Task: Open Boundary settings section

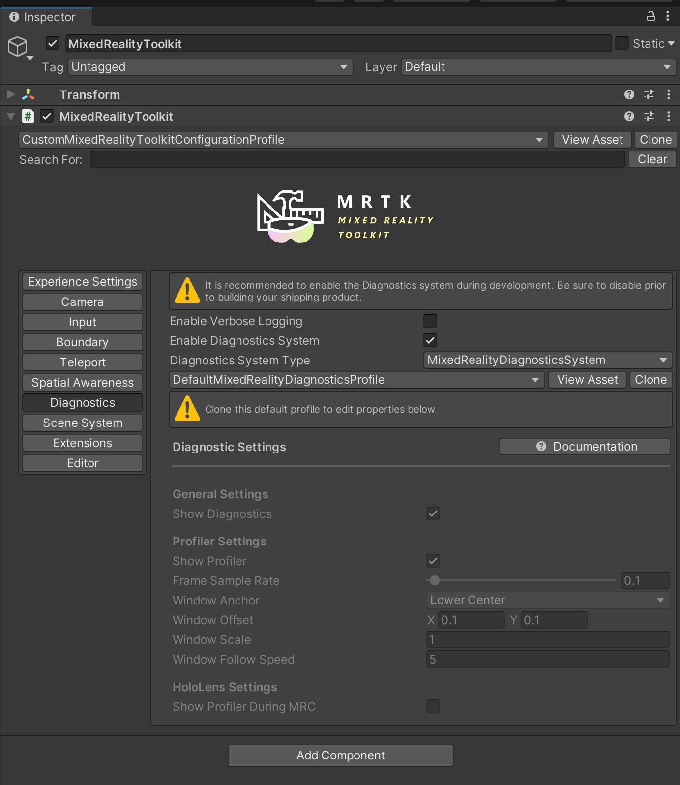Action: click(83, 342)
